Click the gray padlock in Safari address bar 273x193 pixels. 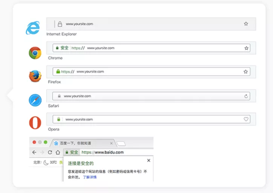59,96
